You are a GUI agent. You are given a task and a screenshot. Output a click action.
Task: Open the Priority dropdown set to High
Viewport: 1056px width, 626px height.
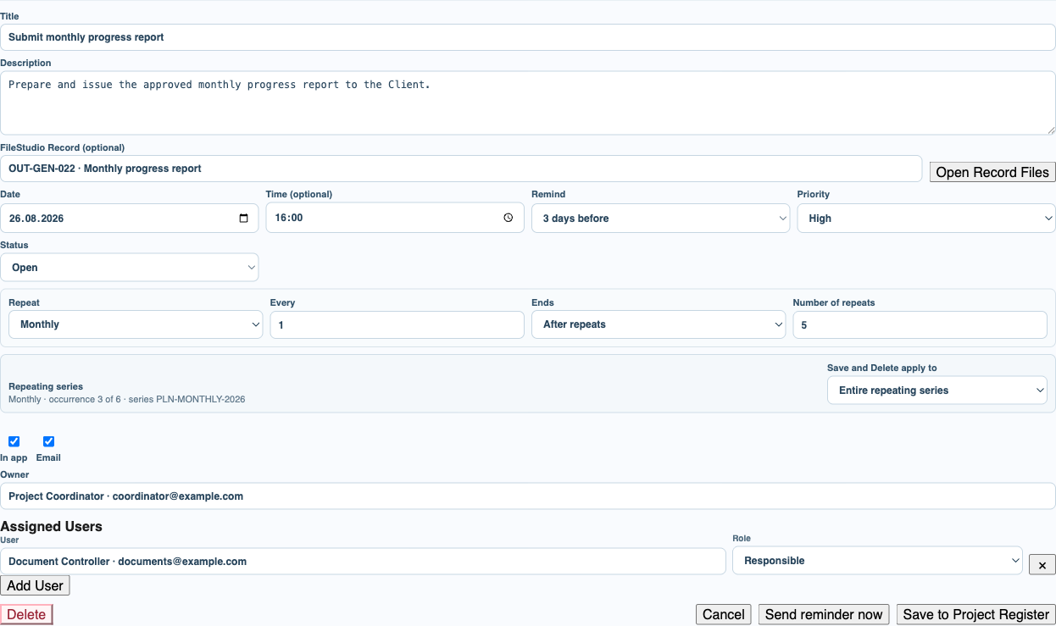(926, 219)
